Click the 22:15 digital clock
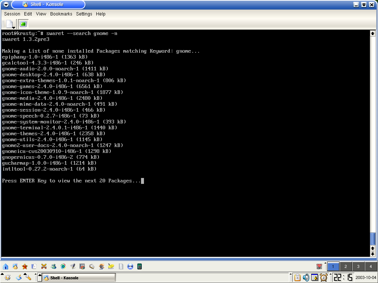The image size is (378, 283). (x=343, y=277)
